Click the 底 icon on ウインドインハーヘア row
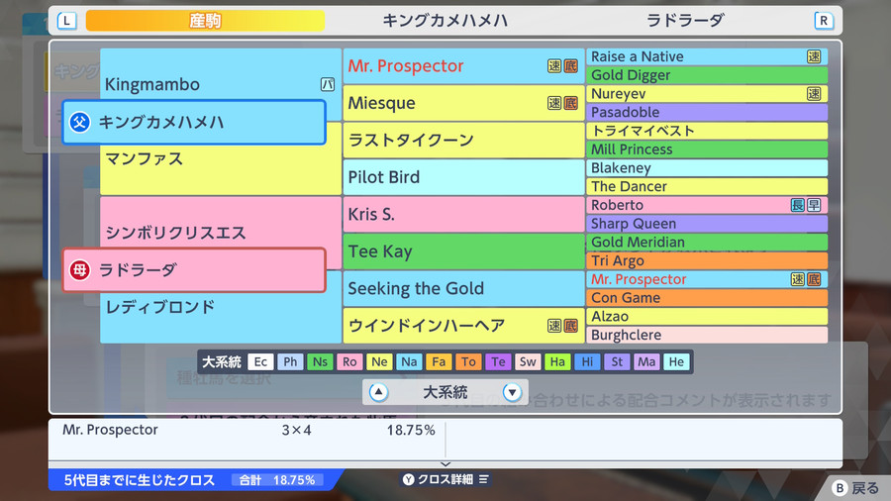 tap(570, 326)
